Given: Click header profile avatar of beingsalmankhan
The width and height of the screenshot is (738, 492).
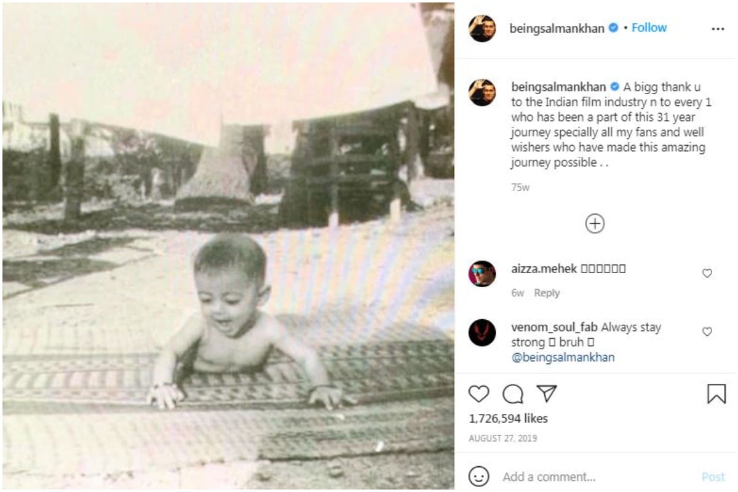Looking at the screenshot, I should (482, 28).
